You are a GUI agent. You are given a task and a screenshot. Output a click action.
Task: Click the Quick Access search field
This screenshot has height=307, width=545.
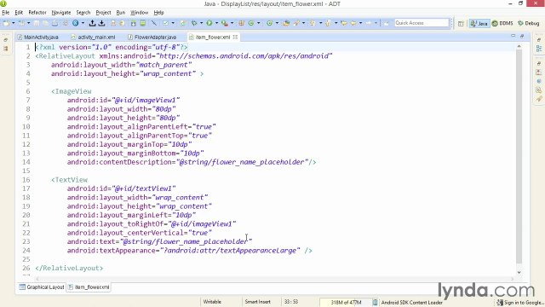click(422, 23)
